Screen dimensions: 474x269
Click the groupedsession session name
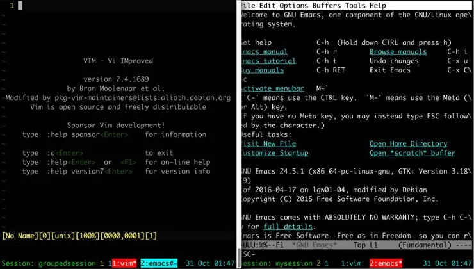[x=67, y=263]
